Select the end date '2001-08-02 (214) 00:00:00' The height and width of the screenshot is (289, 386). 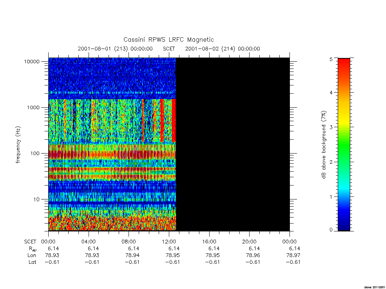coord(222,49)
